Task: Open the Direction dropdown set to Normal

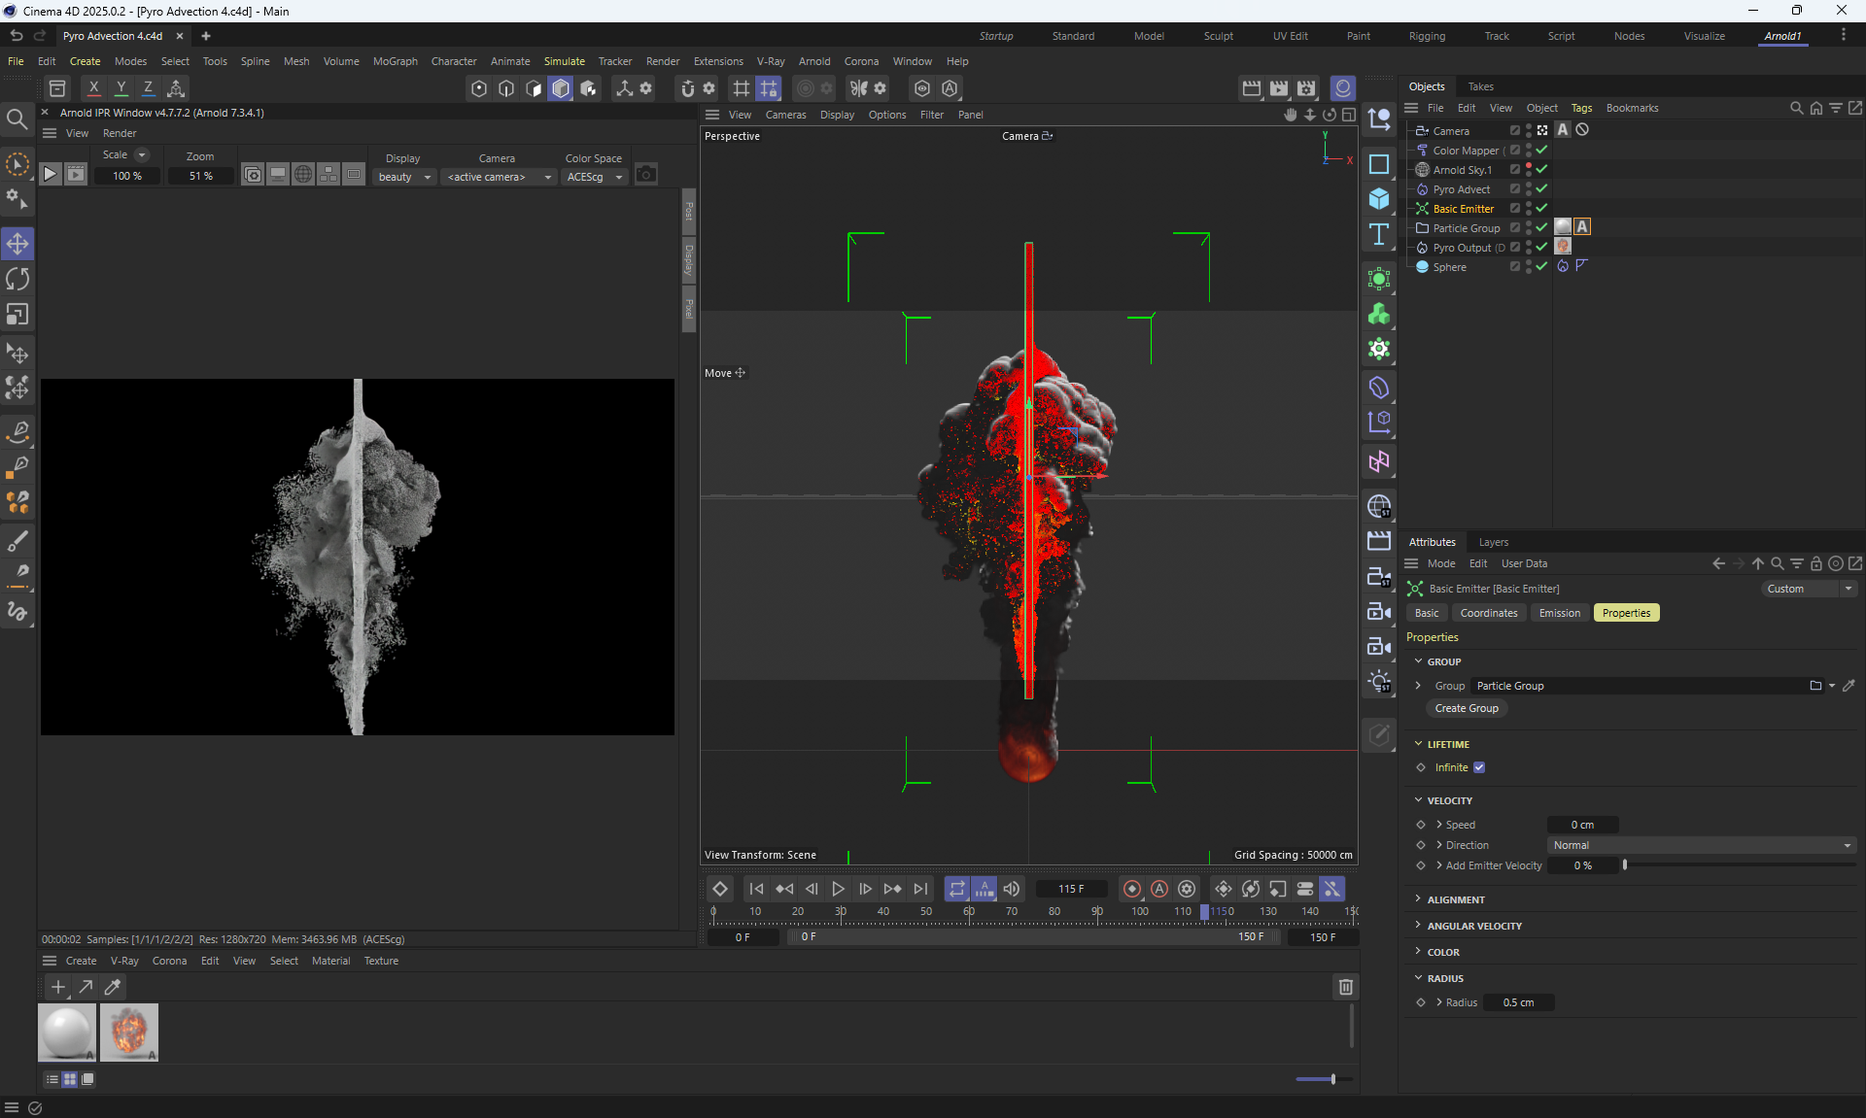Action: tap(1701, 845)
